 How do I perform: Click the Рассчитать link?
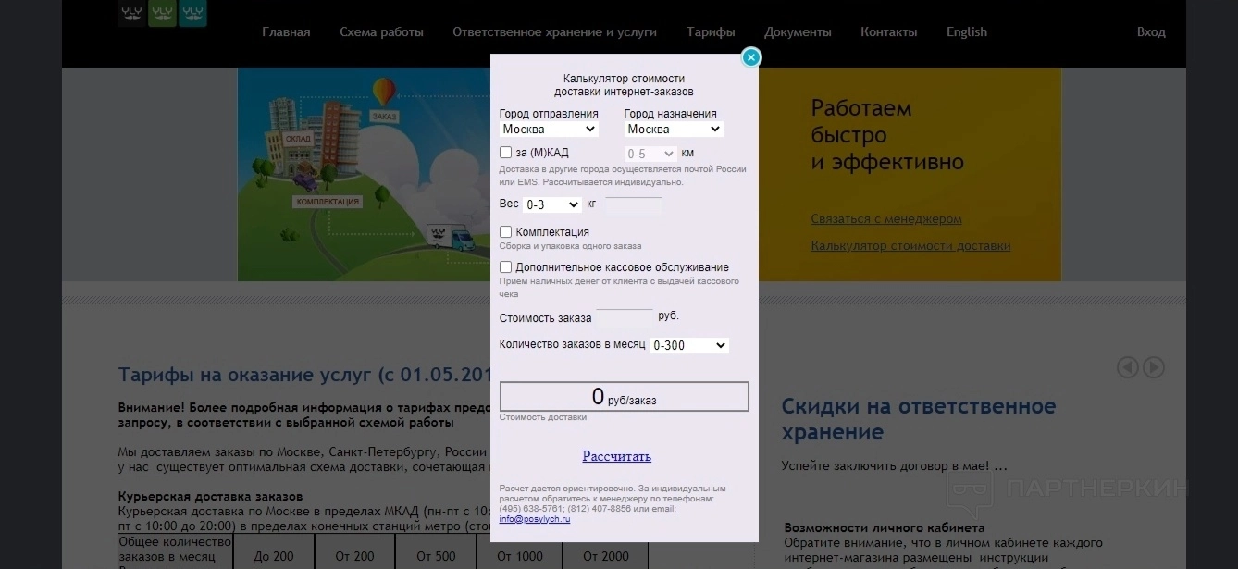[616, 456]
